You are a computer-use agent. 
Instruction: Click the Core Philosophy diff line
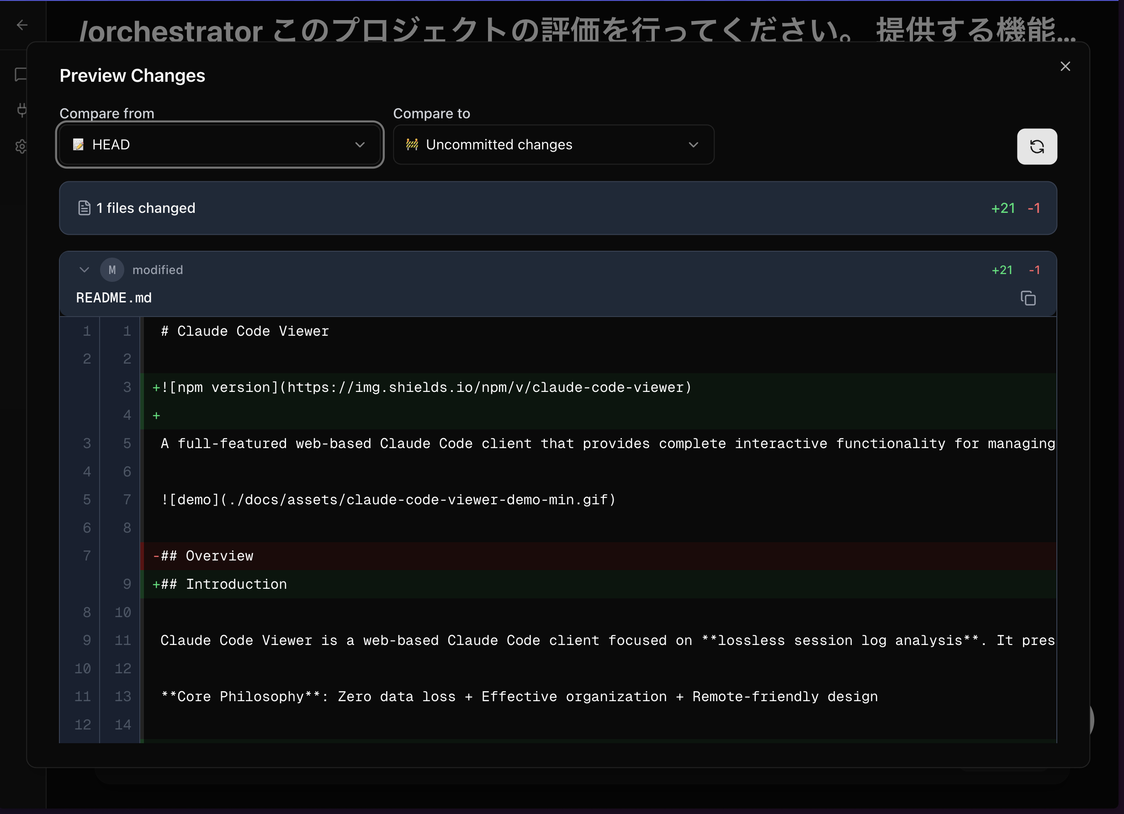pyautogui.click(x=519, y=697)
